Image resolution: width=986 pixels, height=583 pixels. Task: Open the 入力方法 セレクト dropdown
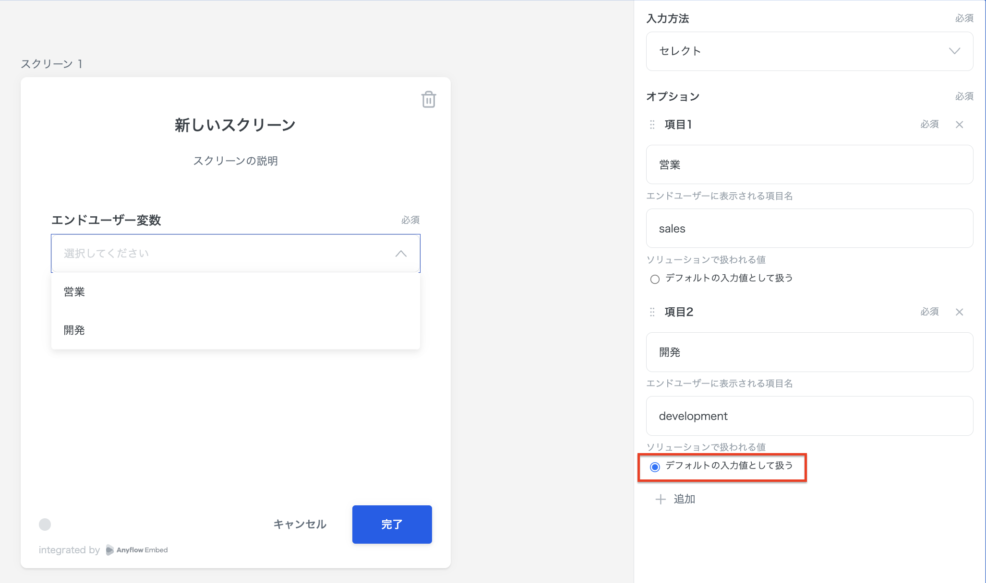click(x=809, y=51)
